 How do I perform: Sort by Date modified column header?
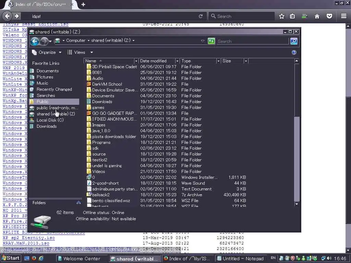tap(157, 61)
